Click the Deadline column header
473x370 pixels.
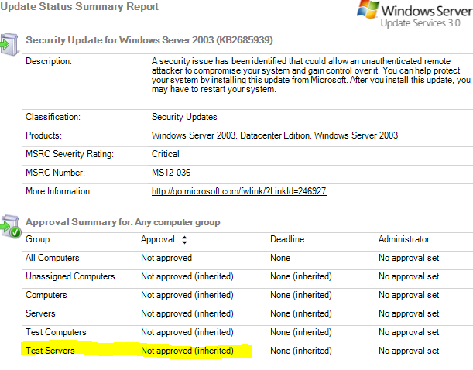(287, 239)
